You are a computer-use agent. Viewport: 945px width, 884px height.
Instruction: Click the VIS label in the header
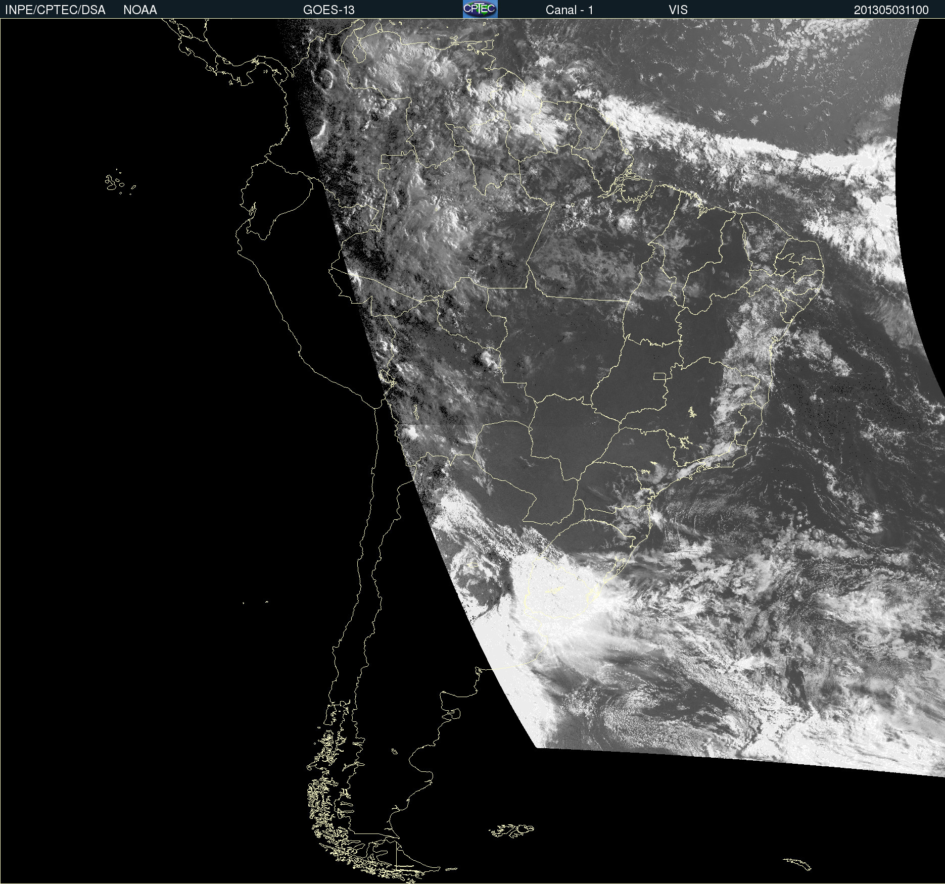coord(678,10)
